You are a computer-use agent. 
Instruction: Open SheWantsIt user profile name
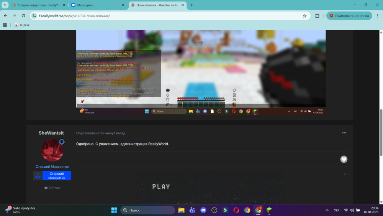(x=51, y=133)
